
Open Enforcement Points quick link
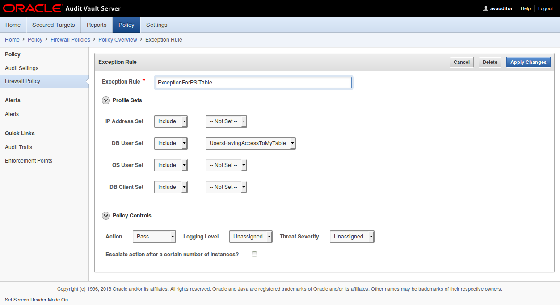click(29, 161)
